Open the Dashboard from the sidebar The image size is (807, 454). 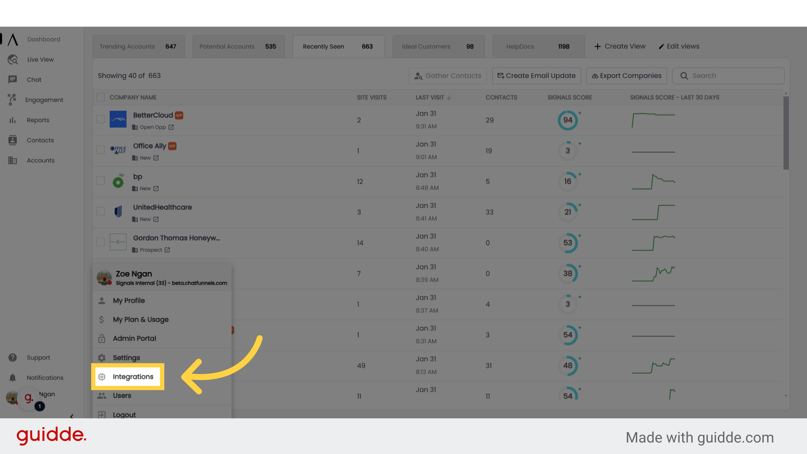(x=44, y=39)
